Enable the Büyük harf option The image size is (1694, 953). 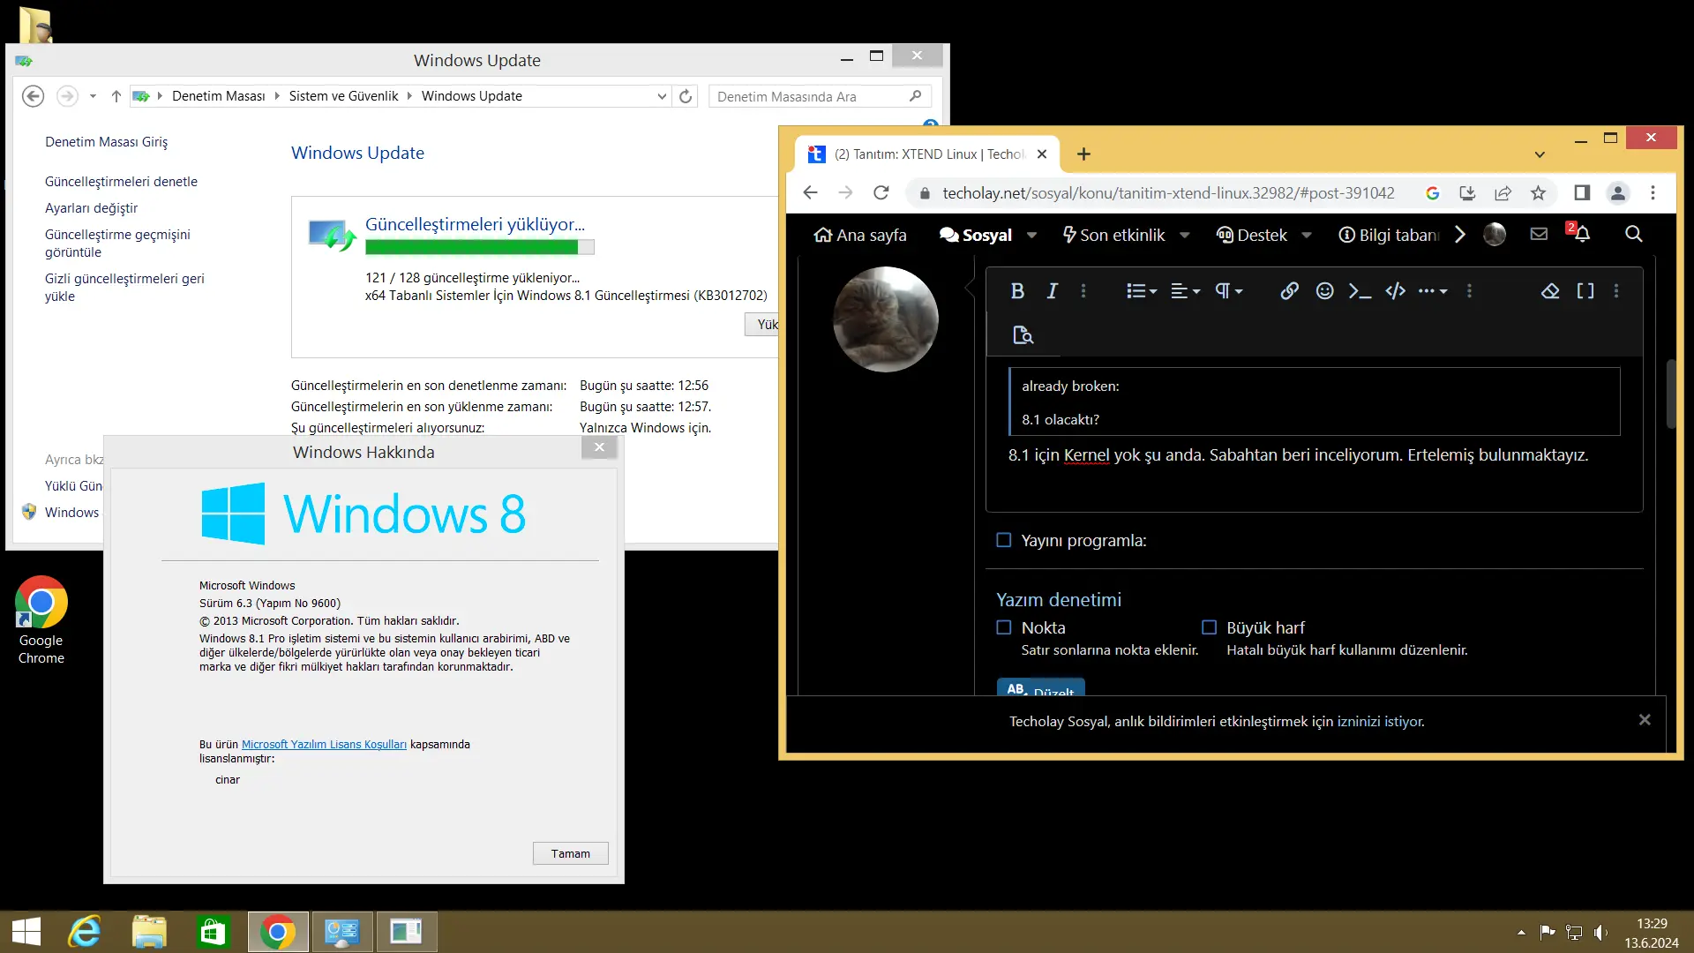[1209, 627]
